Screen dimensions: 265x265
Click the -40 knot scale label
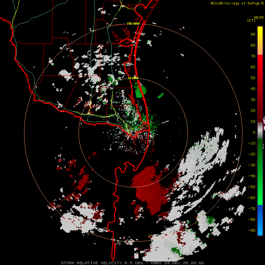click(252, 176)
